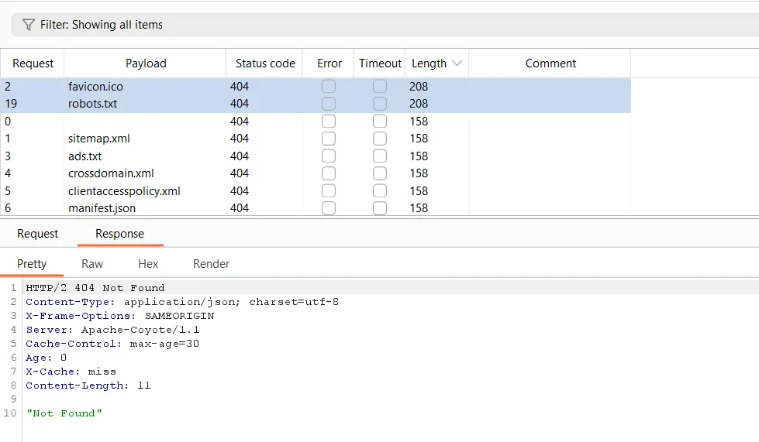This screenshot has height=442, width=759.
Task: Select the clientaccesspolicy.xml result row
Action: [124, 191]
